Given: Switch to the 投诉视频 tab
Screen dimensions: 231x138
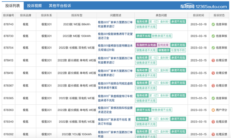Looking at the screenshot, I should click(x=34, y=6).
